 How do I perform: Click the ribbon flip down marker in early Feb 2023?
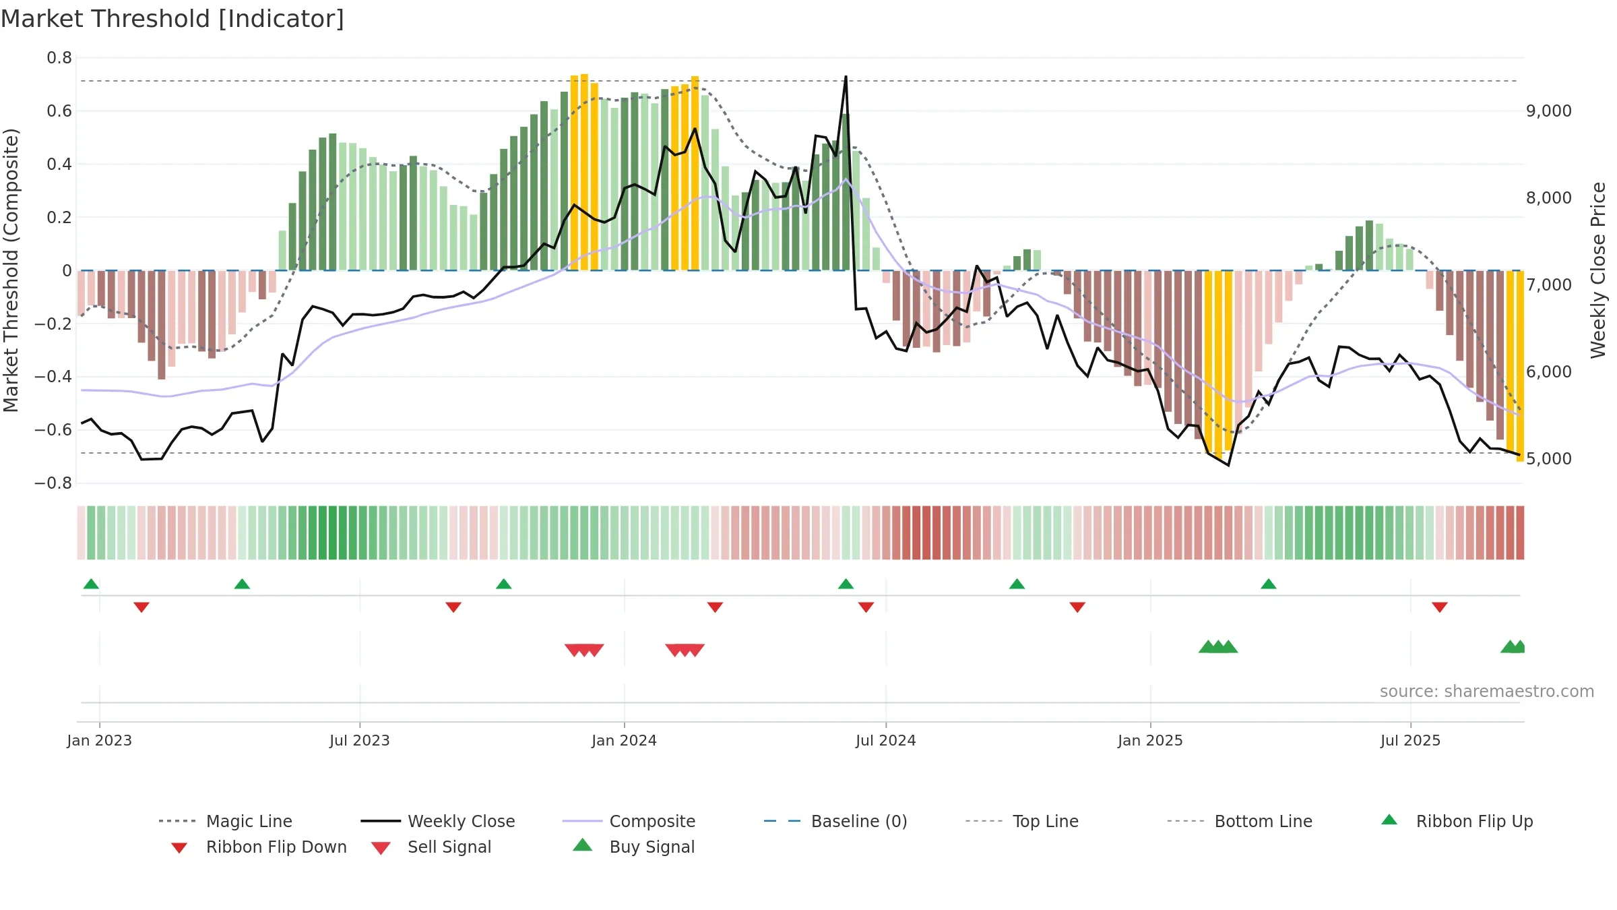(x=141, y=607)
